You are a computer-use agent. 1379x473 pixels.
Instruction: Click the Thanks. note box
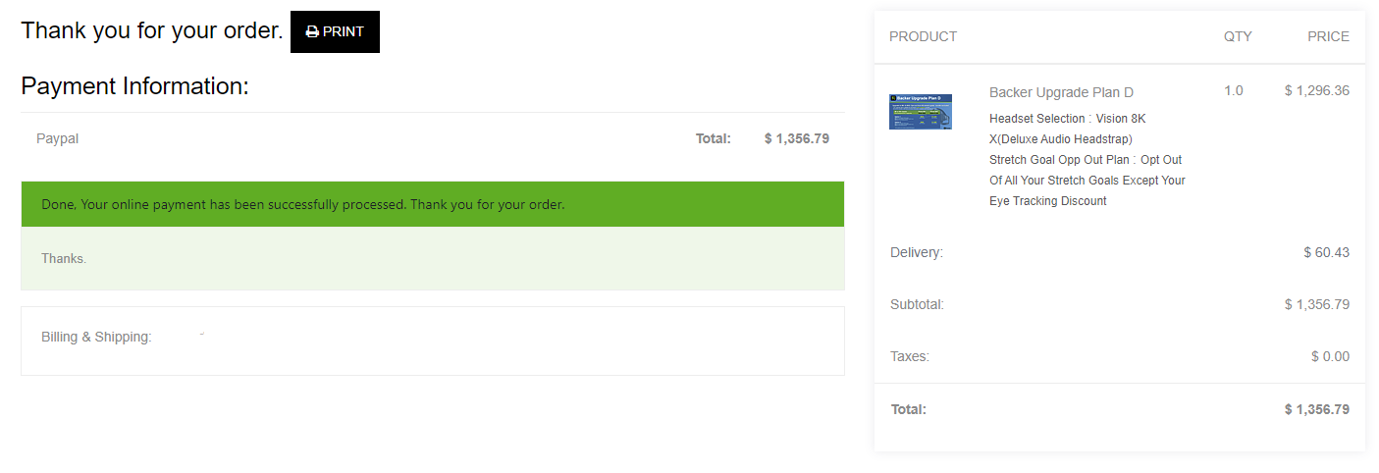pos(432,258)
